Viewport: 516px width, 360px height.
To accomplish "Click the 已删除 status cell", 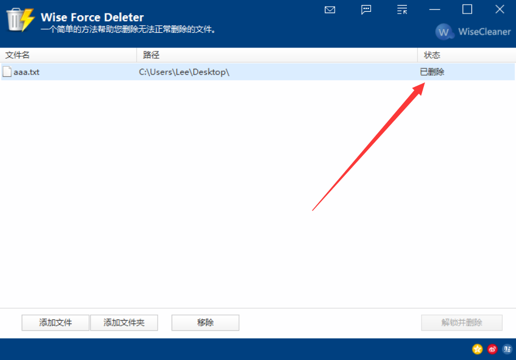I will [x=432, y=72].
